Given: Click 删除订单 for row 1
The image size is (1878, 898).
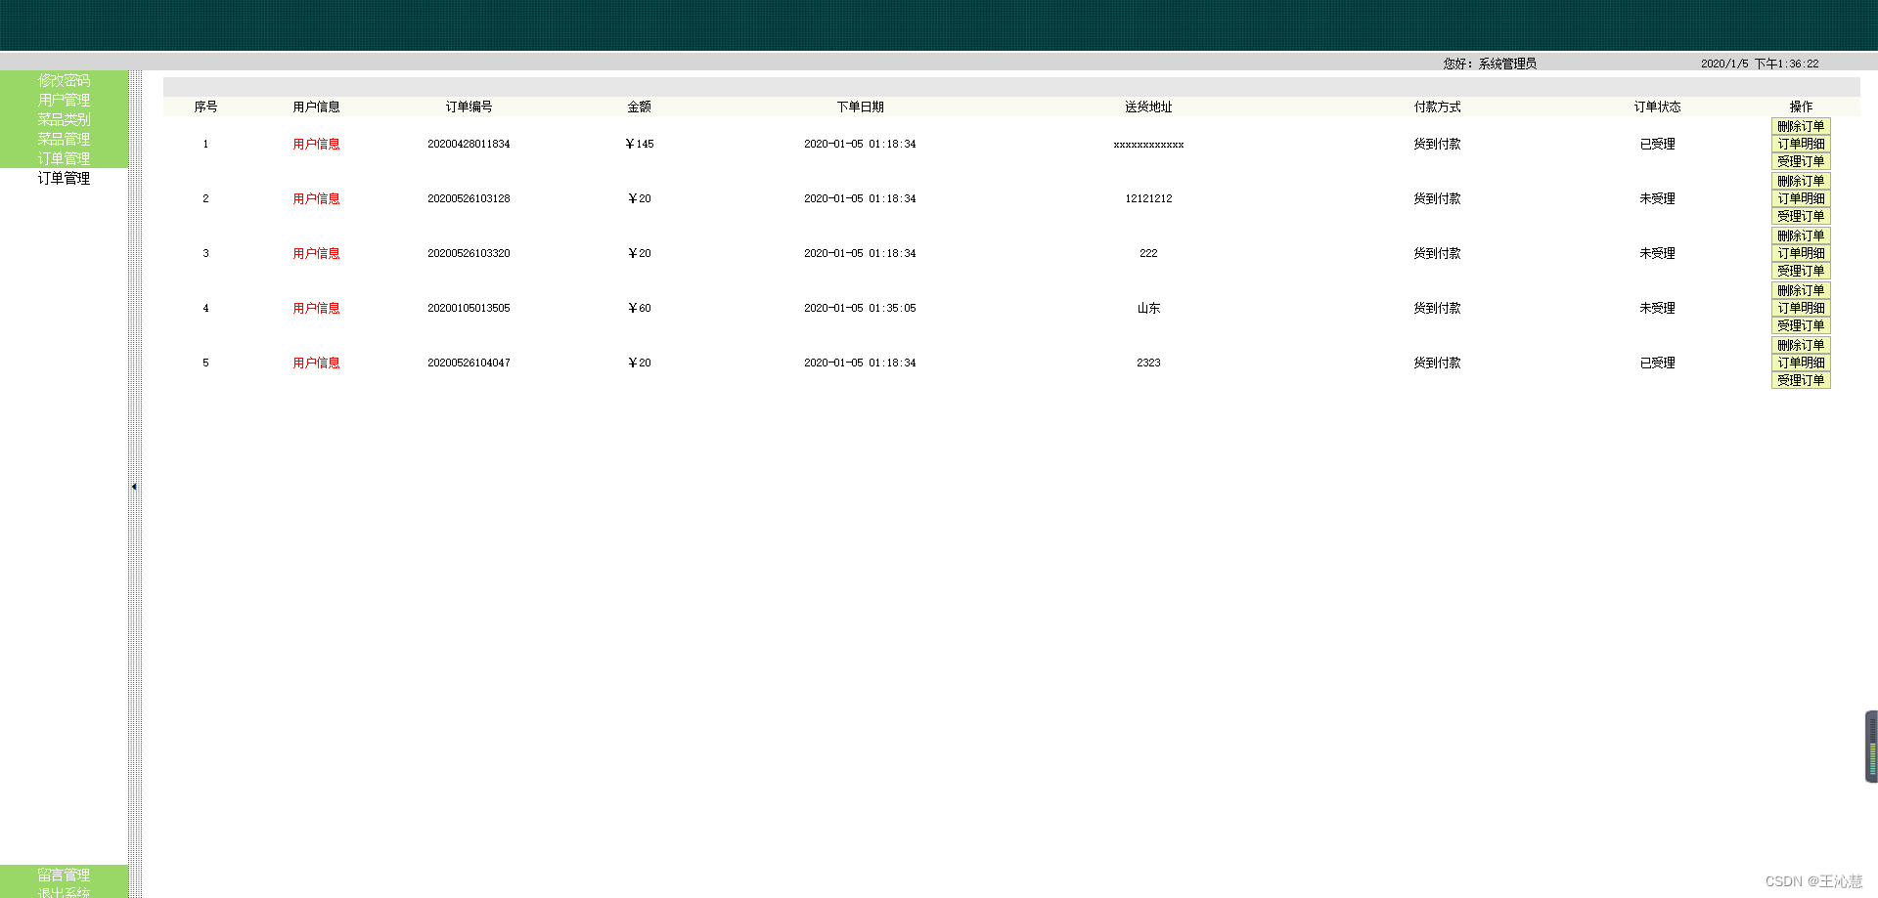Looking at the screenshot, I should 1801,126.
